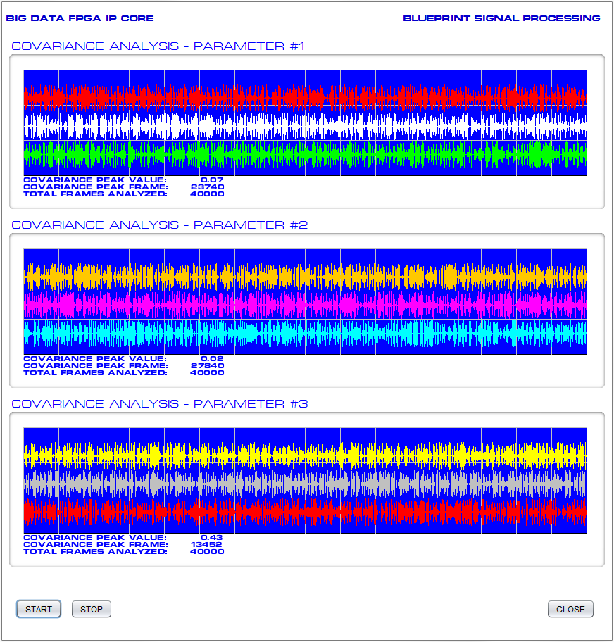Pick the cyan waveform in Parameter #2 chart
614x642 pixels.
tap(305, 333)
